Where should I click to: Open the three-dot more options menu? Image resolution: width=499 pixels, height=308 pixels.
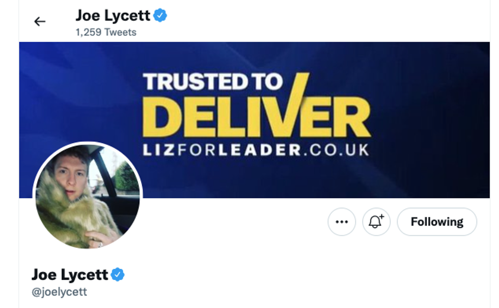click(x=342, y=222)
